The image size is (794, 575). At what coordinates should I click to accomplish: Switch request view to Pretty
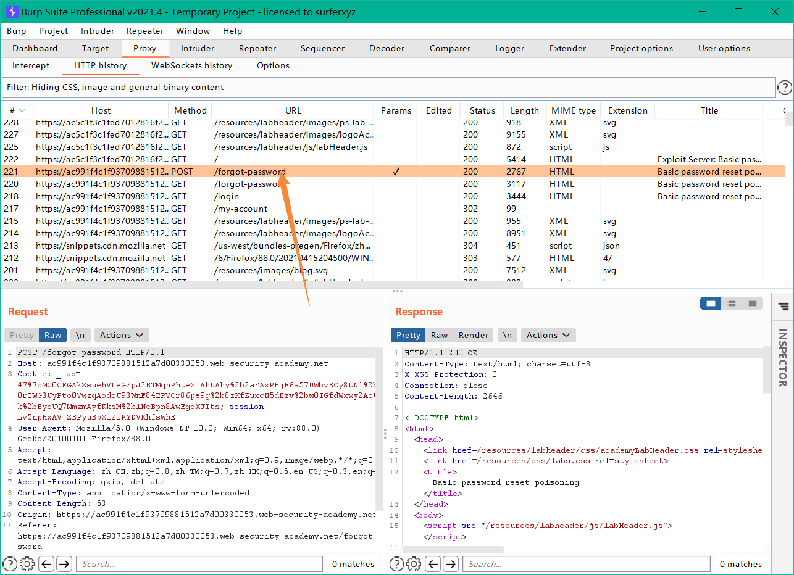coord(22,335)
